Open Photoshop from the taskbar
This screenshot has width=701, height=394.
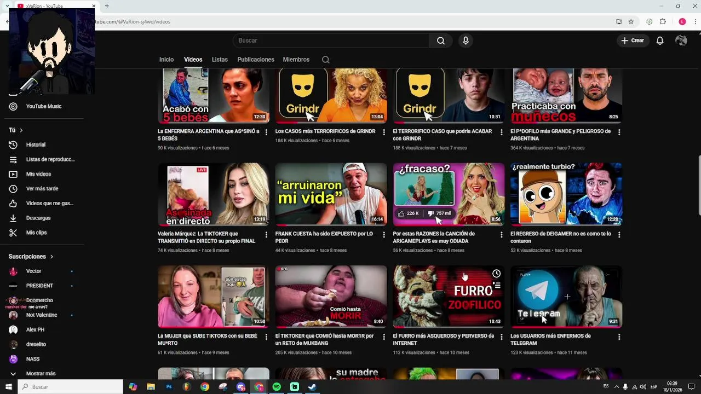coord(169,387)
